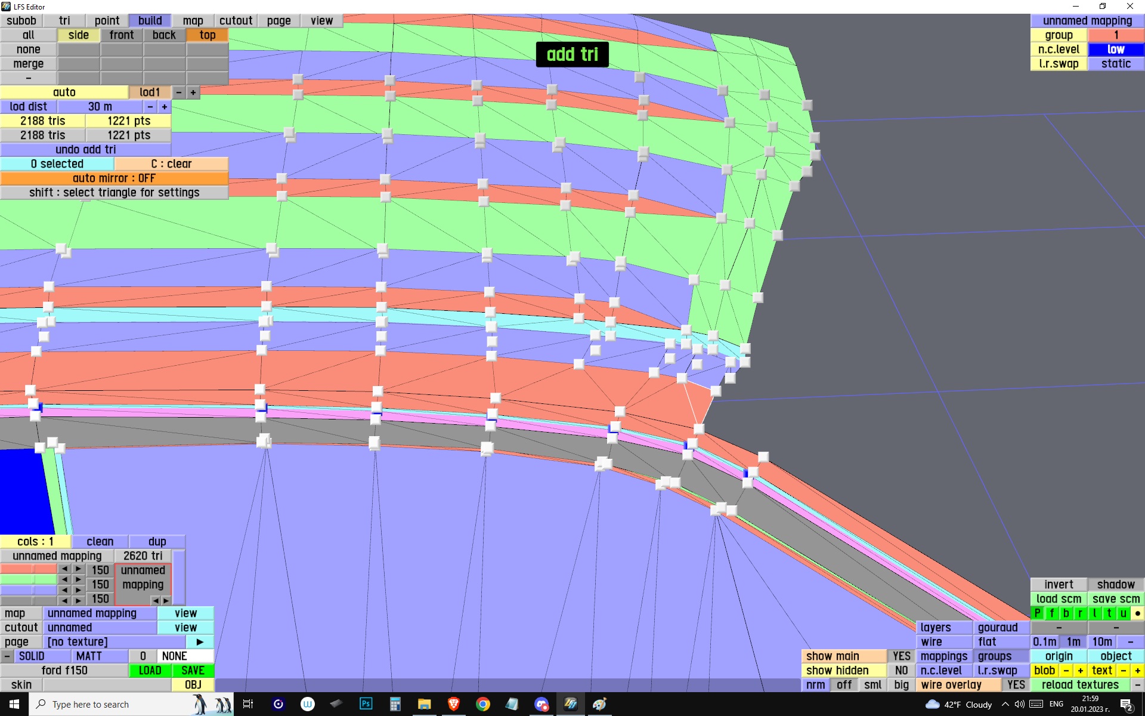Click right arrow on red color row
1145x716 pixels.
(x=78, y=569)
